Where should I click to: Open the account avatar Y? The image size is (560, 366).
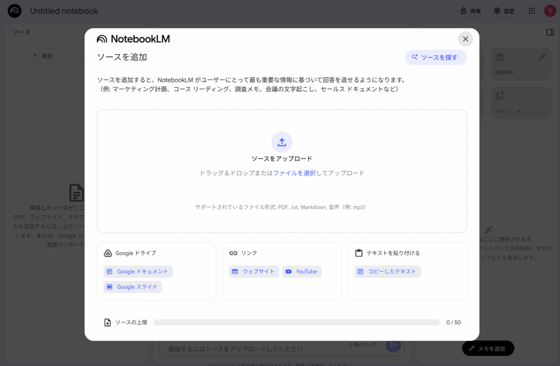550,11
